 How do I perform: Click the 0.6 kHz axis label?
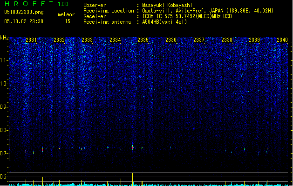coord(4,177)
